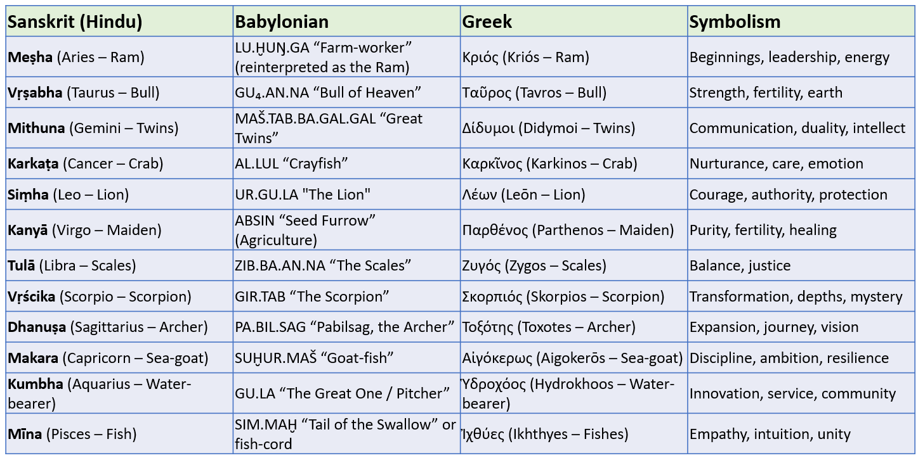Click the Δίδυμοι (Didymoi – Twins) cell
The image size is (918, 458).
pos(548,128)
